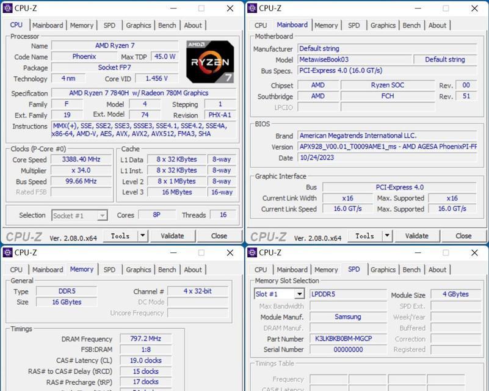Screen dimensions: 489x391
Task: Click CPU-Z app icon in top-left window
Action: (x=7, y=8)
